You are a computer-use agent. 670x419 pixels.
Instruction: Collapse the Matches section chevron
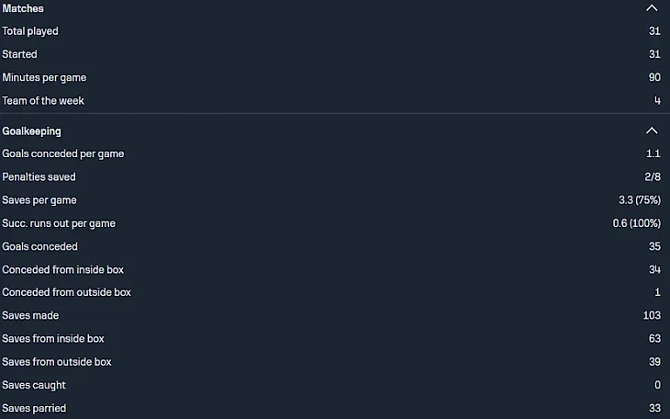coord(652,8)
